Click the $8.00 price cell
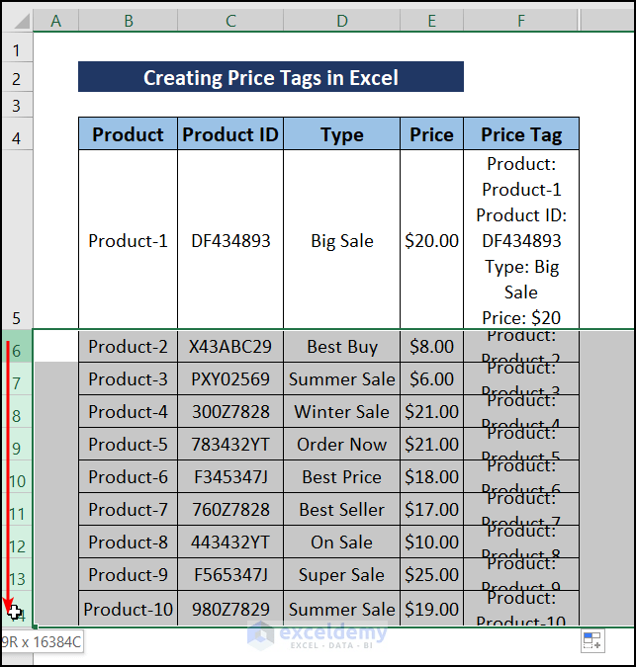This screenshot has width=636, height=667. coord(431,346)
